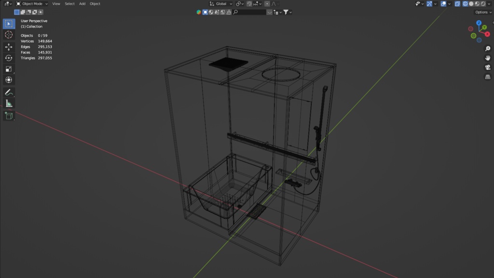
Task: Click the arrow button beside search field
Action: tap(269, 12)
